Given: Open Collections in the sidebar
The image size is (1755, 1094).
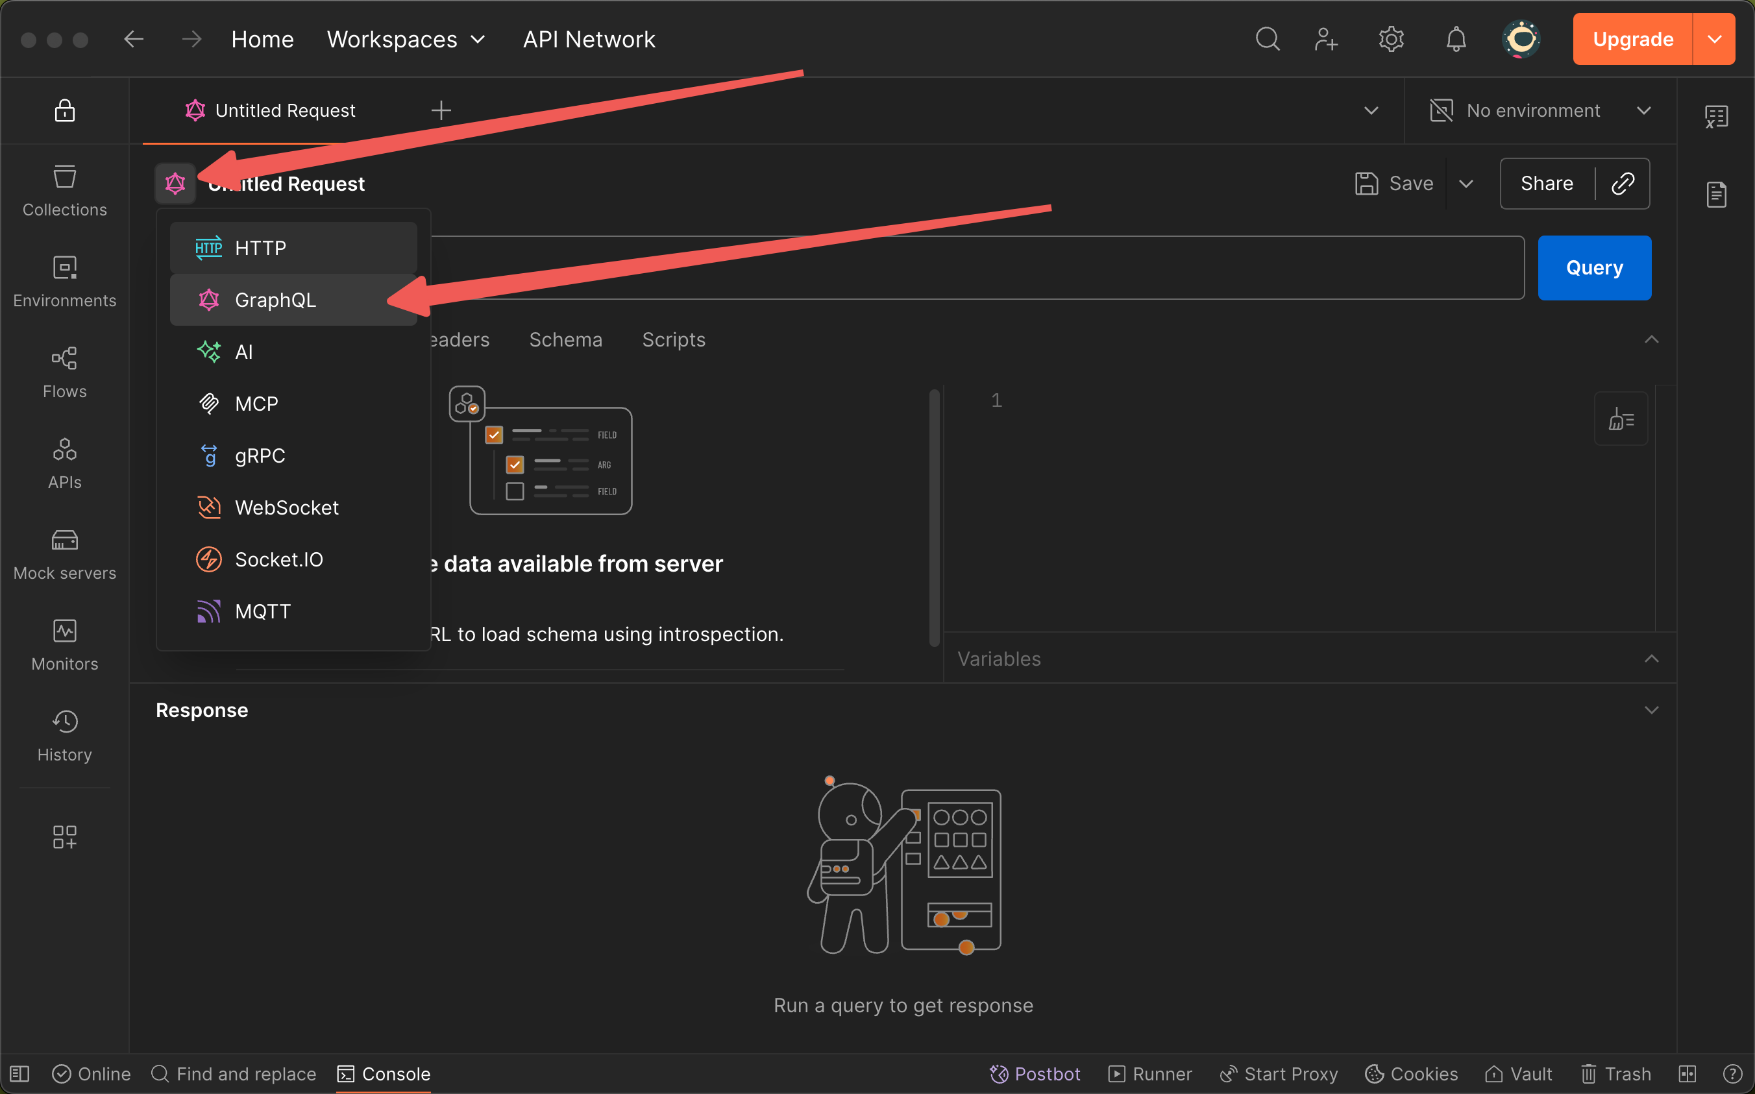Looking at the screenshot, I should pos(64,191).
